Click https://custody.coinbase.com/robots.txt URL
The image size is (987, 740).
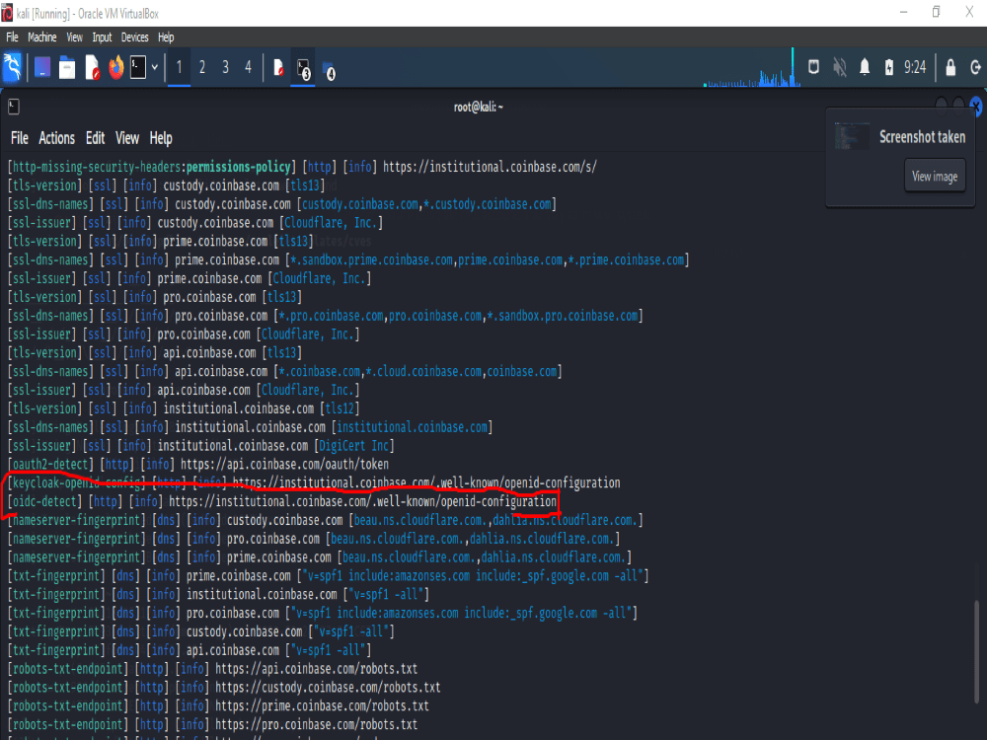pos(328,687)
